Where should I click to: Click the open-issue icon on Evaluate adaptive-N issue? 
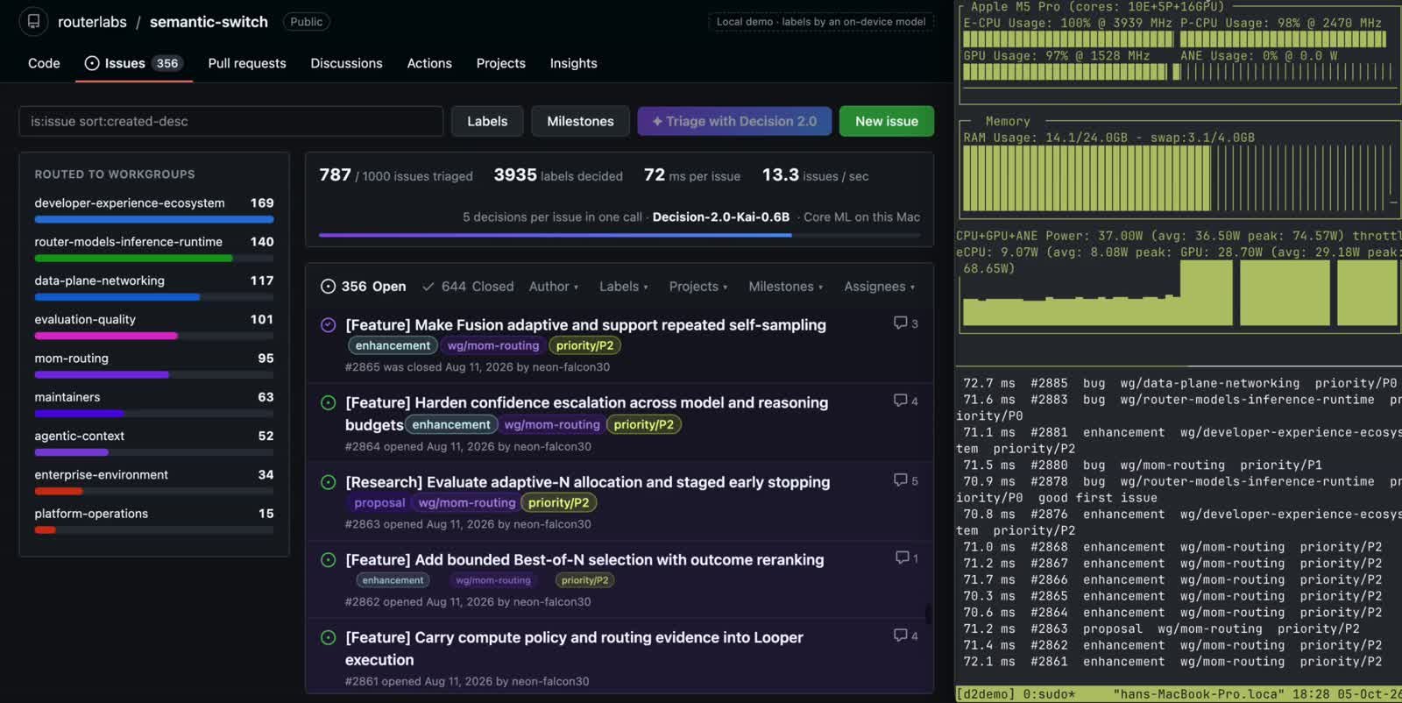(329, 482)
